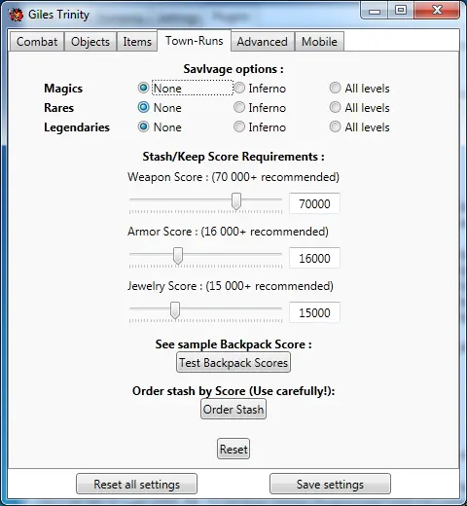Click the Savlvage options heading
This screenshot has width=467, height=506.
pyautogui.click(x=233, y=69)
